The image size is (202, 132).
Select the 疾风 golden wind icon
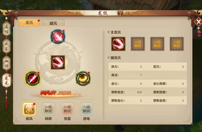pos(29,109)
